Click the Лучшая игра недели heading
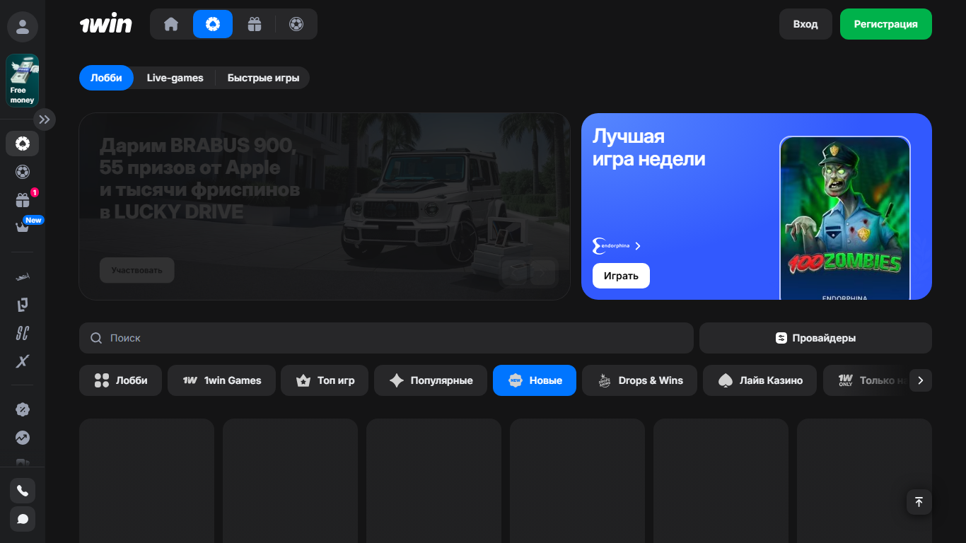 tap(648, 147)
